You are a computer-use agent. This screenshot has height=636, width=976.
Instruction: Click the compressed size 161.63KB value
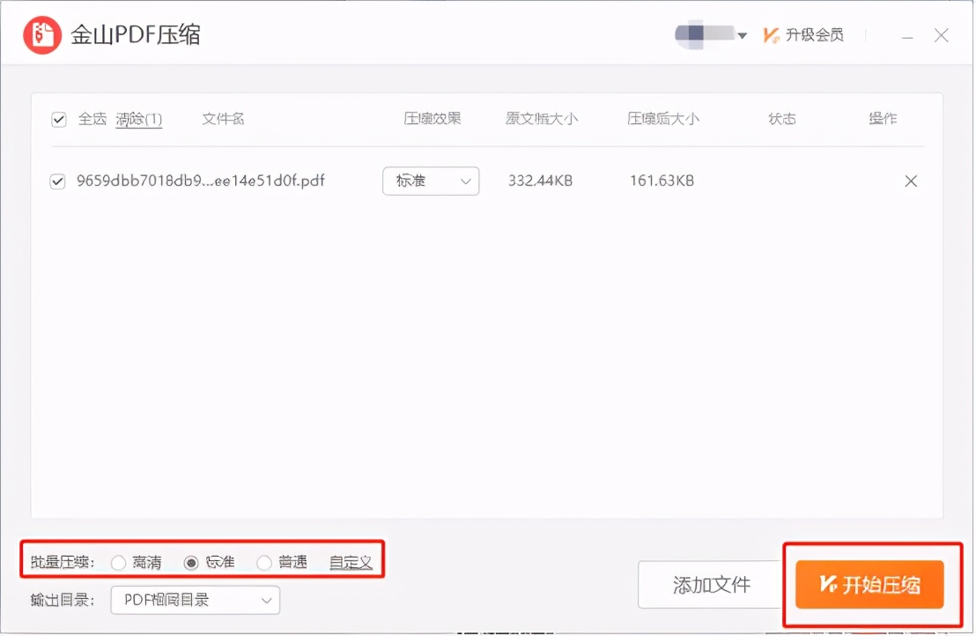[x=662, y=181]
